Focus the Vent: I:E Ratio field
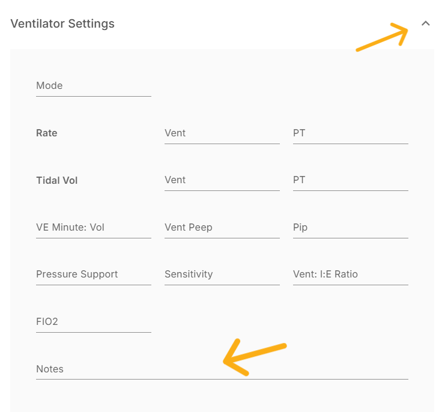This screenshot has height=415, width=442. (x=350, y=274)
